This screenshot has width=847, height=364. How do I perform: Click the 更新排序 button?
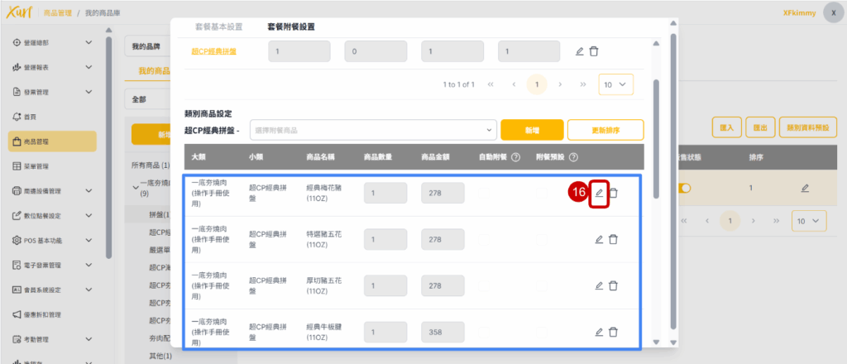[605, 130]
